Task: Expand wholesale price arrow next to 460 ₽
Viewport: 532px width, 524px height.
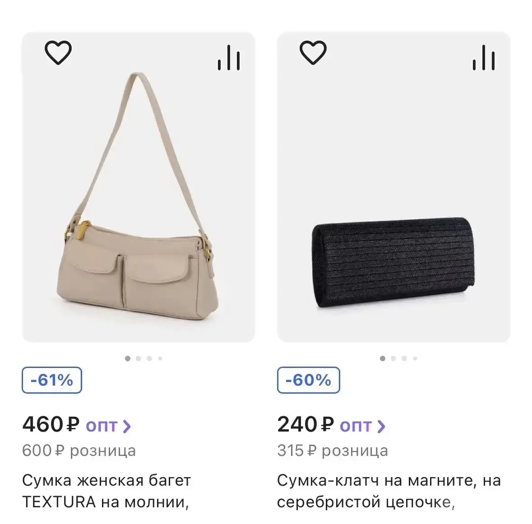Action: (x=126, y=426)
